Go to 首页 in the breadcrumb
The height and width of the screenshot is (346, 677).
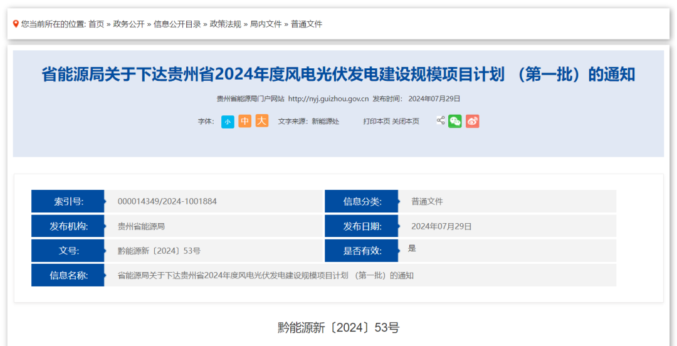pyautogui.click(x=96, y=24)
